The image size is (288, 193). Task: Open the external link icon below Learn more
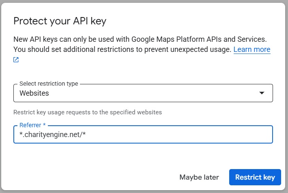click(x=16, y=60)
